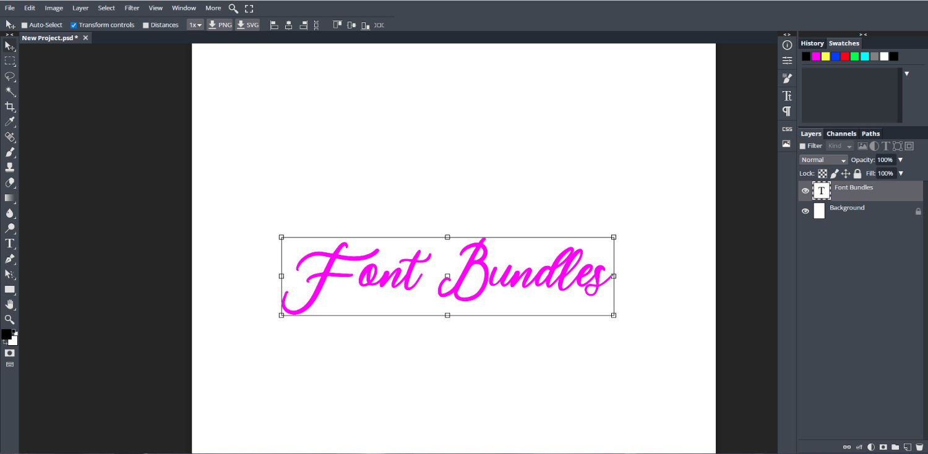Link layers chain icon
The image size is (928, 454).
tap(848, 447)
